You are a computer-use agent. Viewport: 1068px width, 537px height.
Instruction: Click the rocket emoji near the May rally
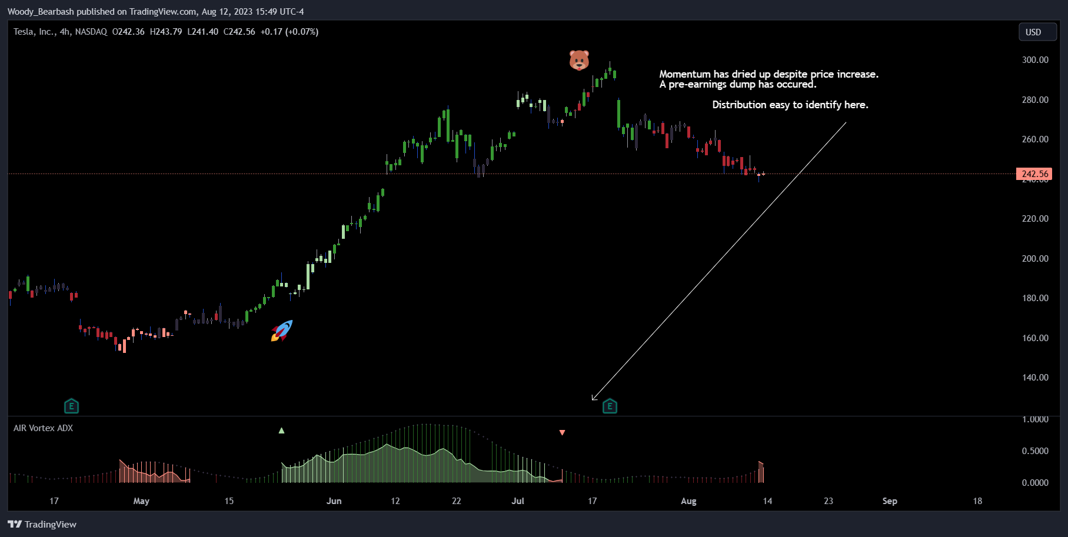(282, 331)
